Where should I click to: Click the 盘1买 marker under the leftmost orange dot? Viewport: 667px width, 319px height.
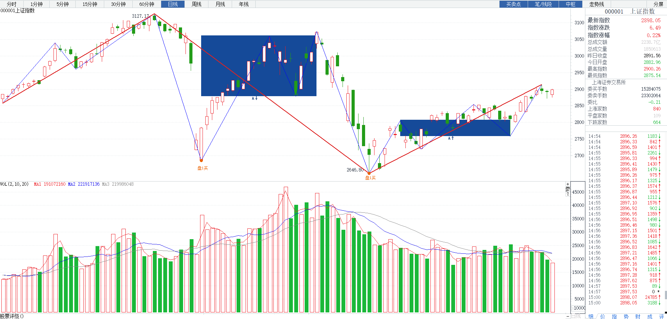[203, 168]
